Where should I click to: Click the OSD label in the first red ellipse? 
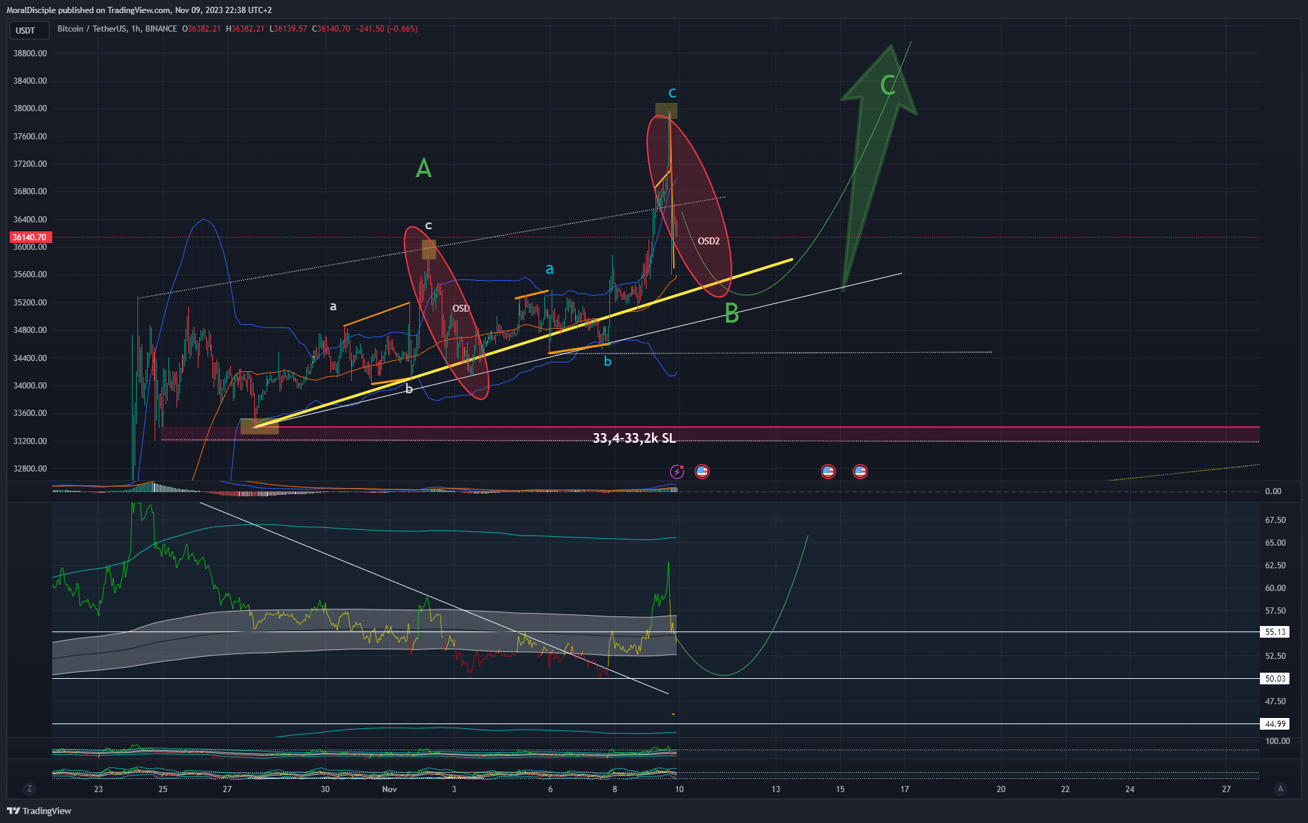click(460, 308)
